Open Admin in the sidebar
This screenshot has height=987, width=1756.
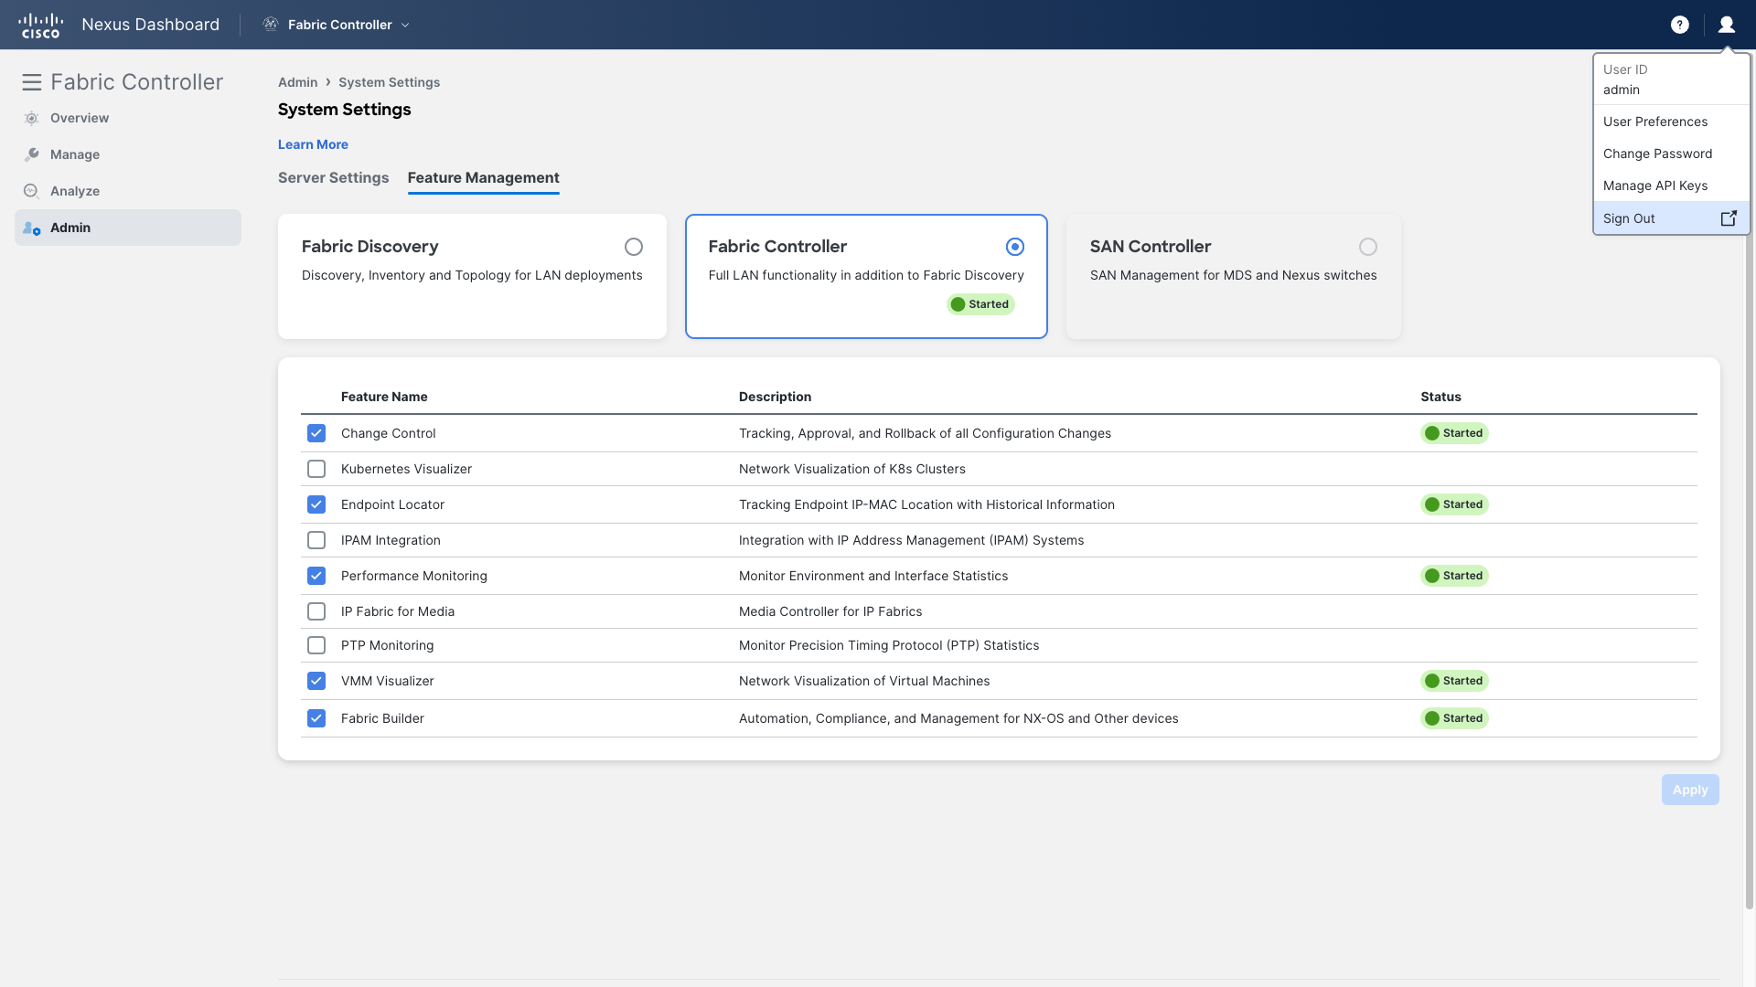pos(128,228)
